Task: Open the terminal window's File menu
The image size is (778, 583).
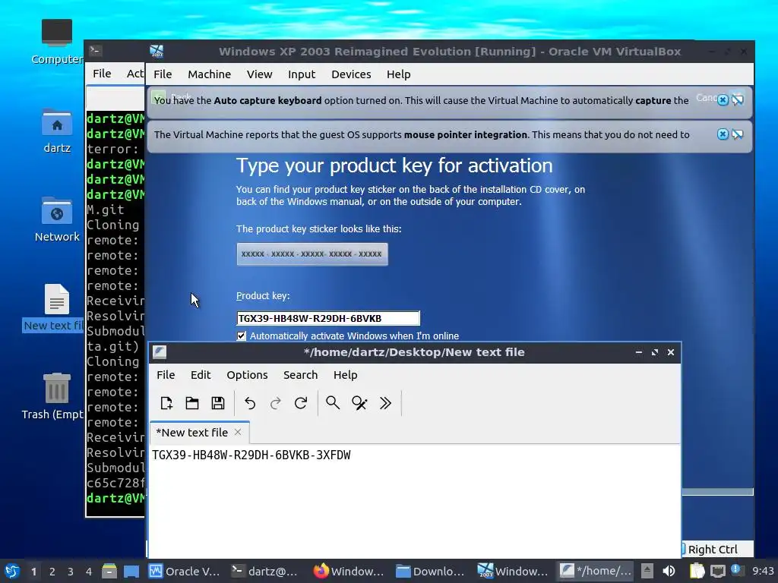Action: [102, 74]
